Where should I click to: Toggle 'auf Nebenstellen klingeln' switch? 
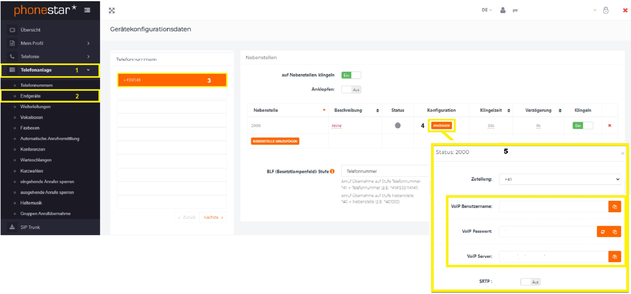coord(351,75)
